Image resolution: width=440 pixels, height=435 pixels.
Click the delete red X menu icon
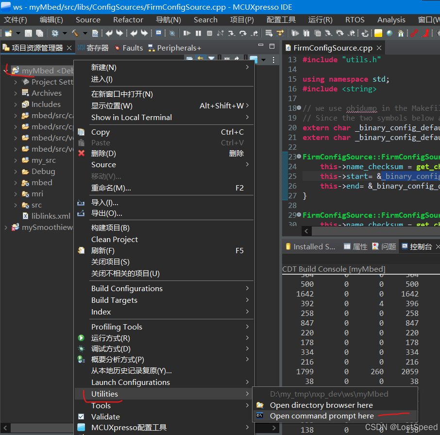coord(82,153)
